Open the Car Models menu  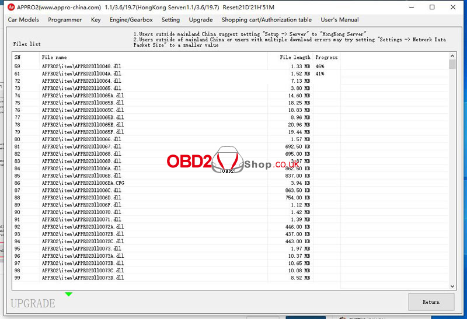23,20
